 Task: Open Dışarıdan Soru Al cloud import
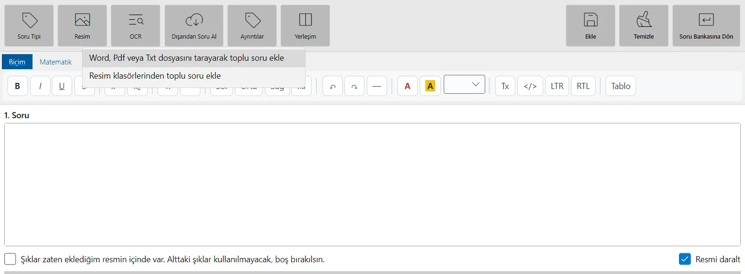pos(194,26)
